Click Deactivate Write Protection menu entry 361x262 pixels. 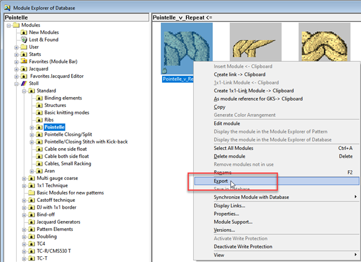[243, 246]
